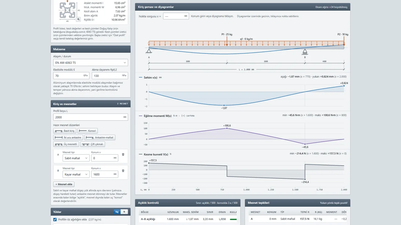Click the +100,6 moment peak point

227,128
